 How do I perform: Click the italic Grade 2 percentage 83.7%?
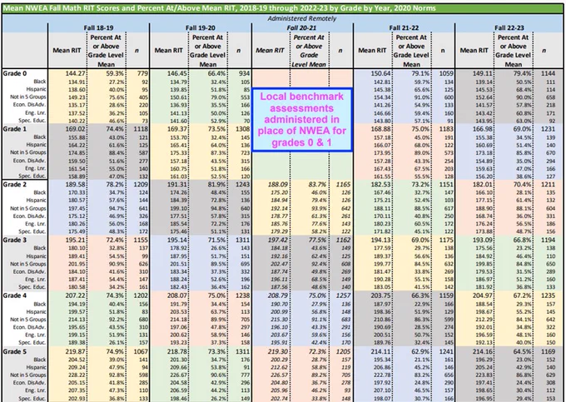coord(317,185)
